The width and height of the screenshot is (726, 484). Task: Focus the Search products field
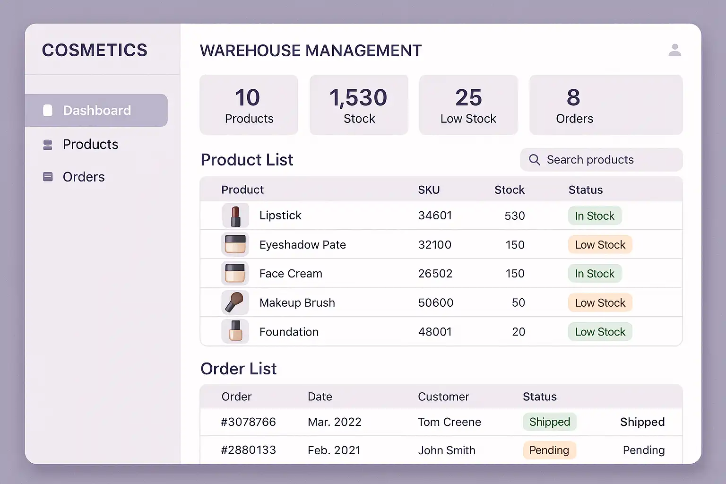[600, 160]
